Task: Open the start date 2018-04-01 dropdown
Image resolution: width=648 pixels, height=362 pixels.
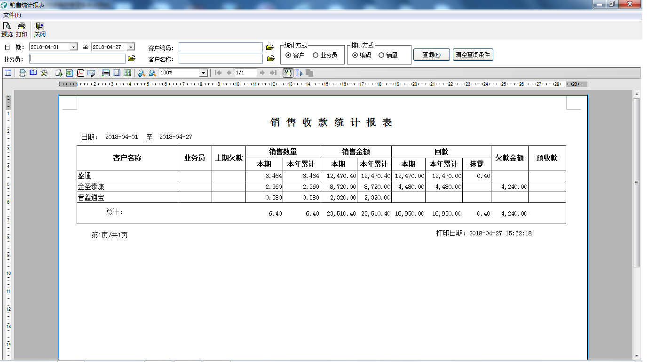Action: pyautogui.click(x=73, y=47)
